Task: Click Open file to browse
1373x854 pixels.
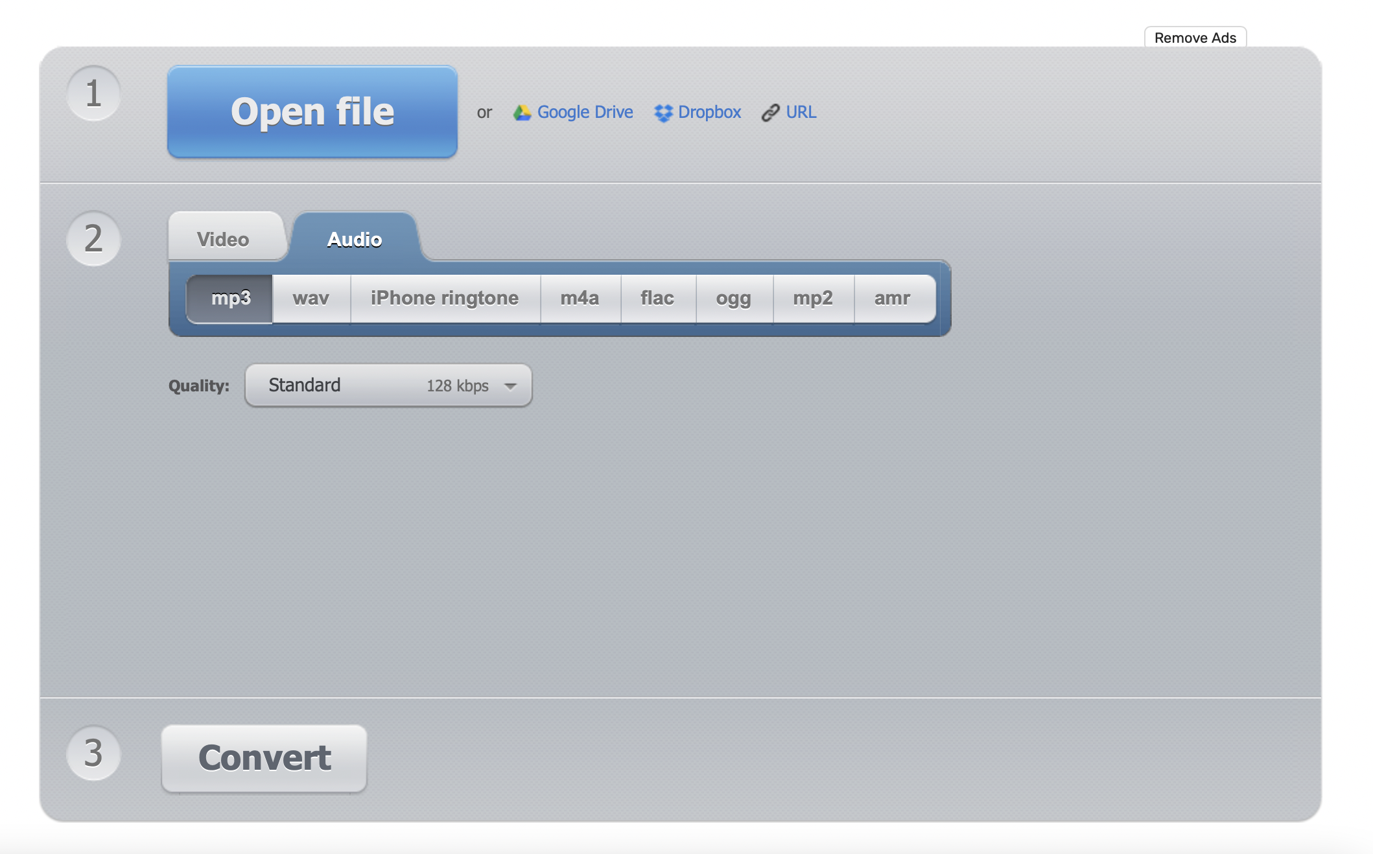Action: pos(312,110)
